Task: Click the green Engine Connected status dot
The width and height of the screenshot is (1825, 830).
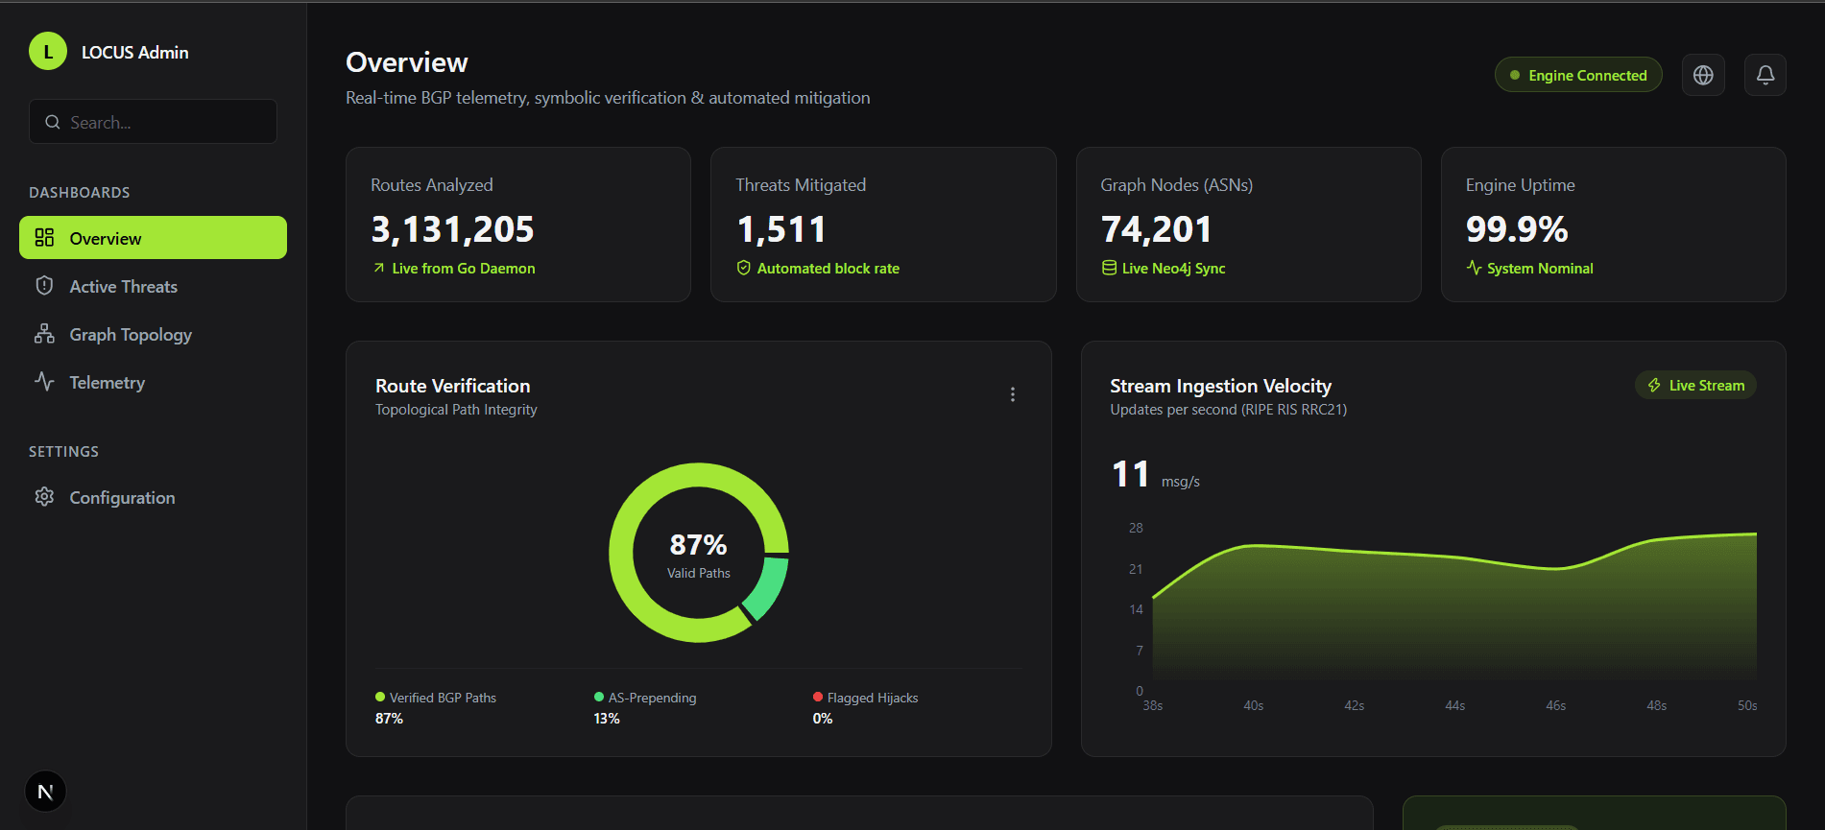Action: [1515, 75]
